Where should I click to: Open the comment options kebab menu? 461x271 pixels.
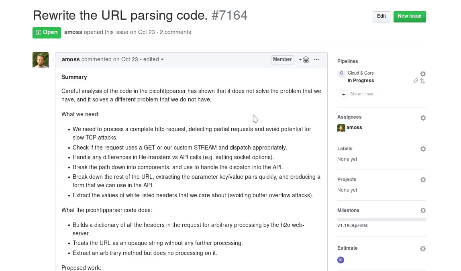point(316,59)
